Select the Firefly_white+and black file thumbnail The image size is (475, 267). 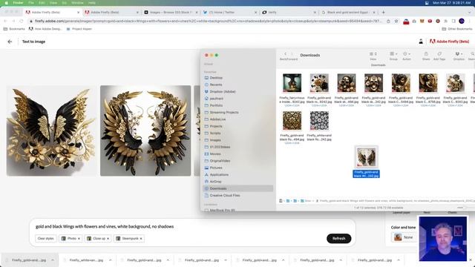[x=319, y=120]
